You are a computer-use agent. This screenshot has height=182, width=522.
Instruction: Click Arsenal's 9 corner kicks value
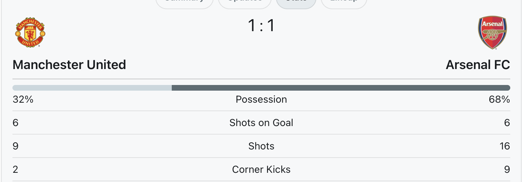point(507,170)
